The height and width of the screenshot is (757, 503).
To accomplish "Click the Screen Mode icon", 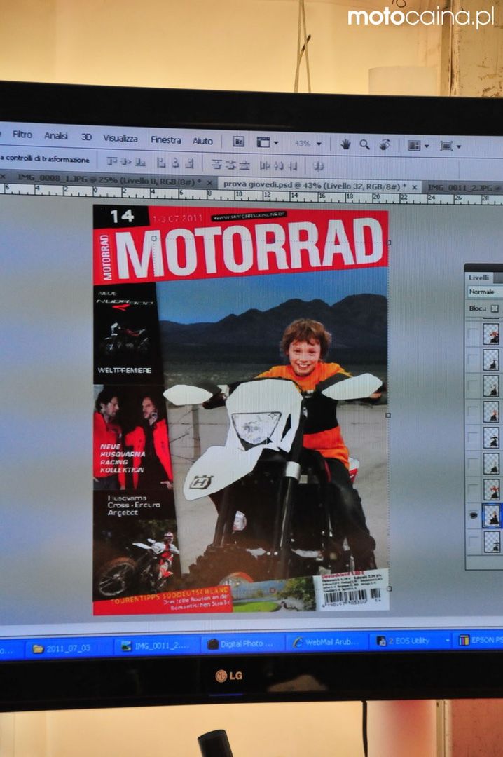I will (446, 146).
